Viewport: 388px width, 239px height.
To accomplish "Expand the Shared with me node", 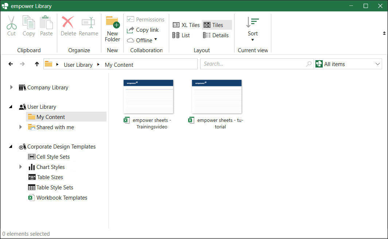I will [x=20, y=127].
